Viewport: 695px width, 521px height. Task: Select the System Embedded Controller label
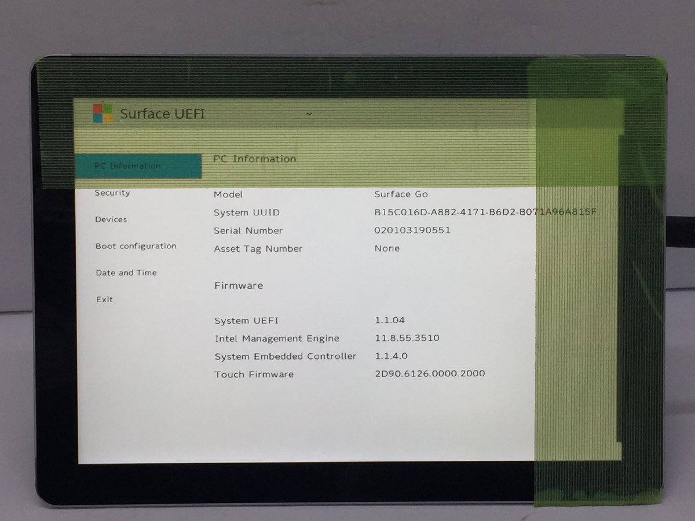click(286, 357)
